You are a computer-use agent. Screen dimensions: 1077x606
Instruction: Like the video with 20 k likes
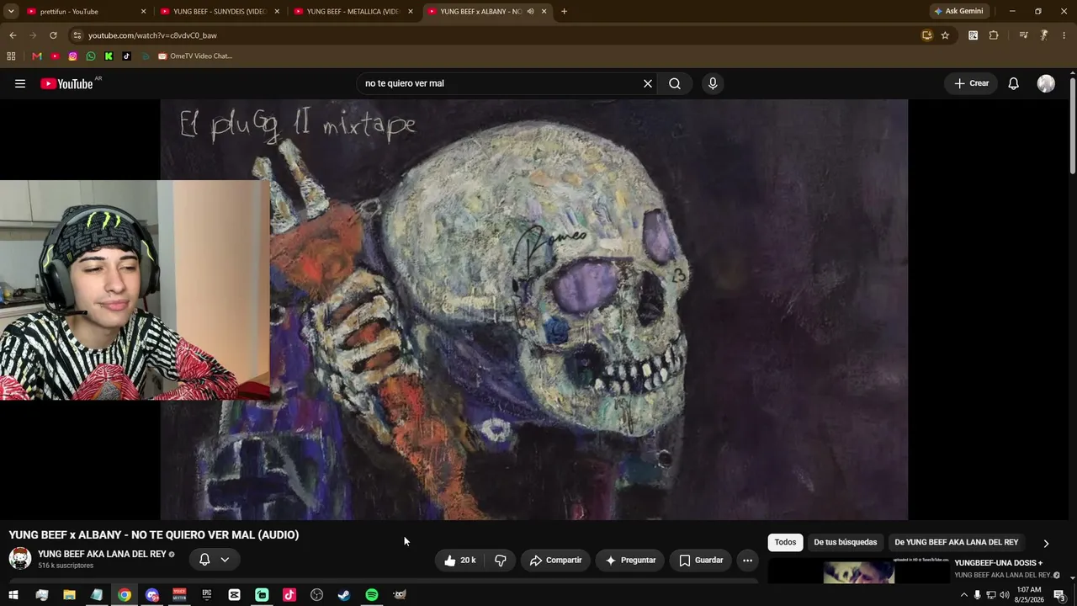(459, 561)
